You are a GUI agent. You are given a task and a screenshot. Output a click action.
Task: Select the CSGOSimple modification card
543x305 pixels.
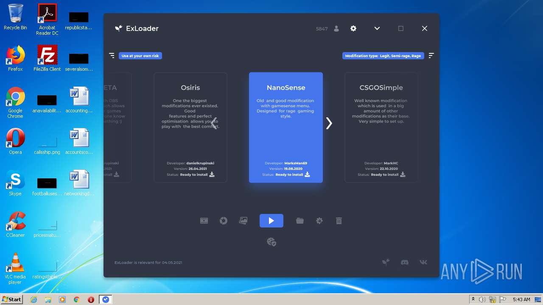pos(381,128)
